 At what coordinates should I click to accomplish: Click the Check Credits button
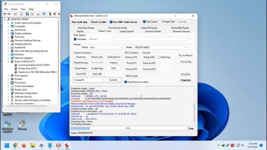point(98,22)
